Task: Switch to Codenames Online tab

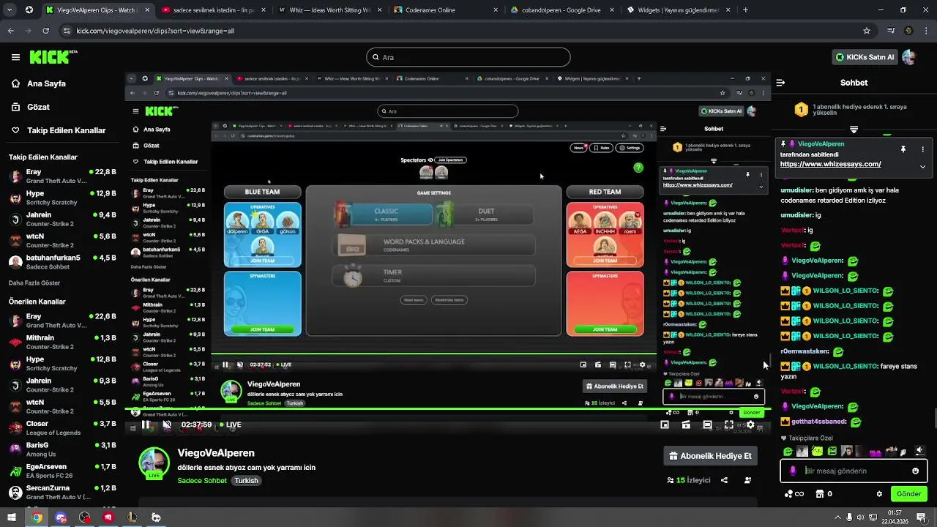Action: click(445, 10)
